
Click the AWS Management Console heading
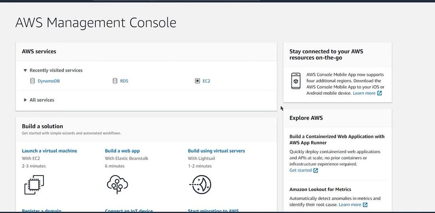96,23
